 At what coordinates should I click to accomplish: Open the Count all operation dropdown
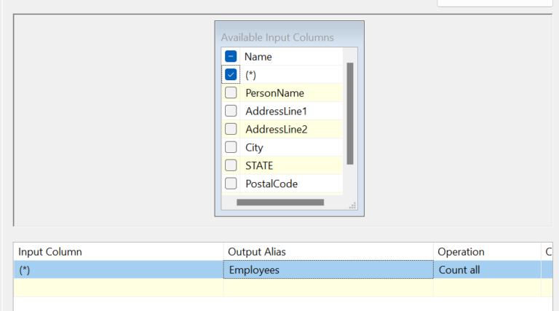pyautogui.click(x=487, y=269)
